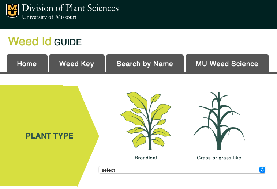Click the PLANT TYPE label
277x189 pixels.
49,136
